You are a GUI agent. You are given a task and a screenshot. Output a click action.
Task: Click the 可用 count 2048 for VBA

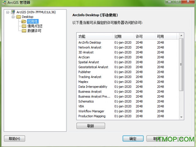click(x=160, y=106)
